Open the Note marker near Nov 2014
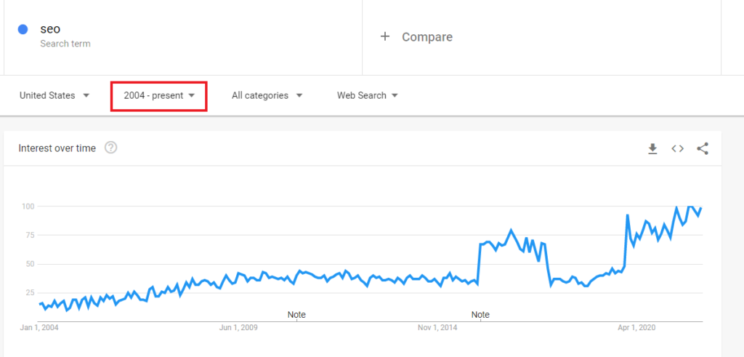 480,314
